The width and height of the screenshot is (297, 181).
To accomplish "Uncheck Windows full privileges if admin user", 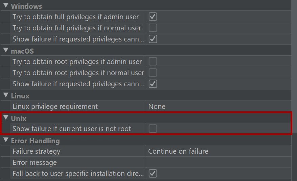I will coord(153,17).
